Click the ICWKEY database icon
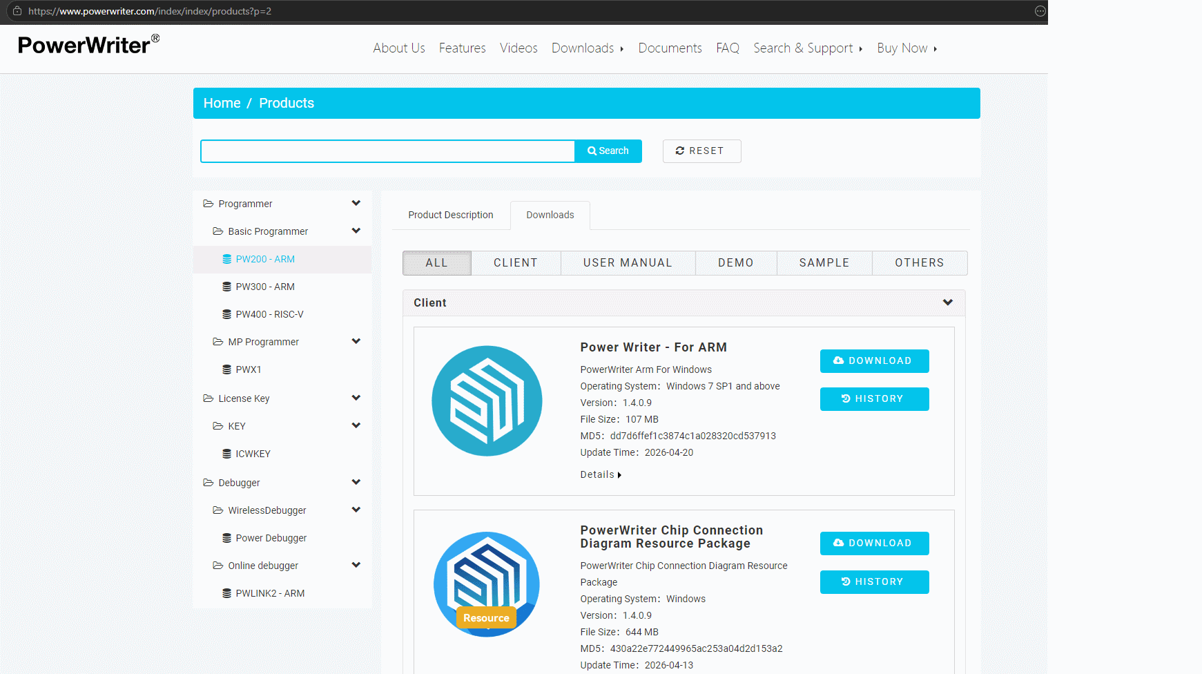Viewport: 1202px width, 674px height. [226, 454]
